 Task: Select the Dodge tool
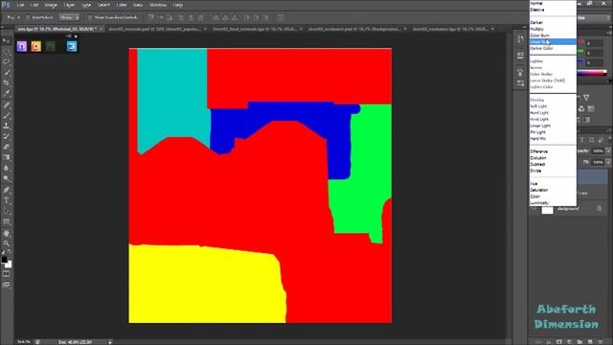click(x=7, y=179)
